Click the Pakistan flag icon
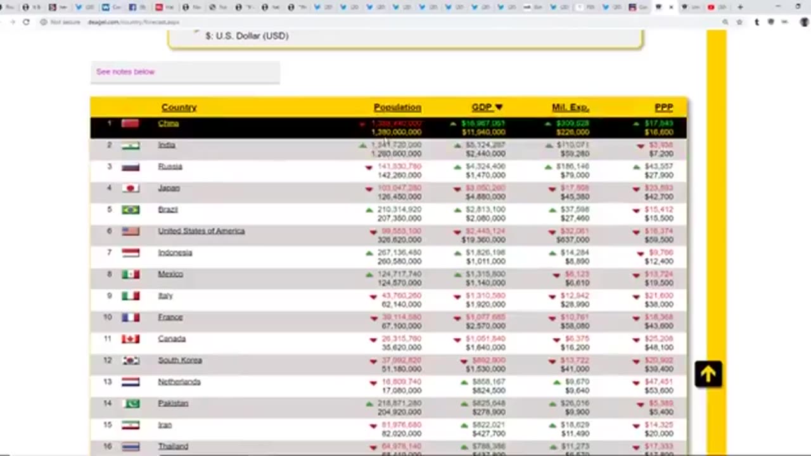The width and height of the screenshot is (811, 456). tap(131, 403)
